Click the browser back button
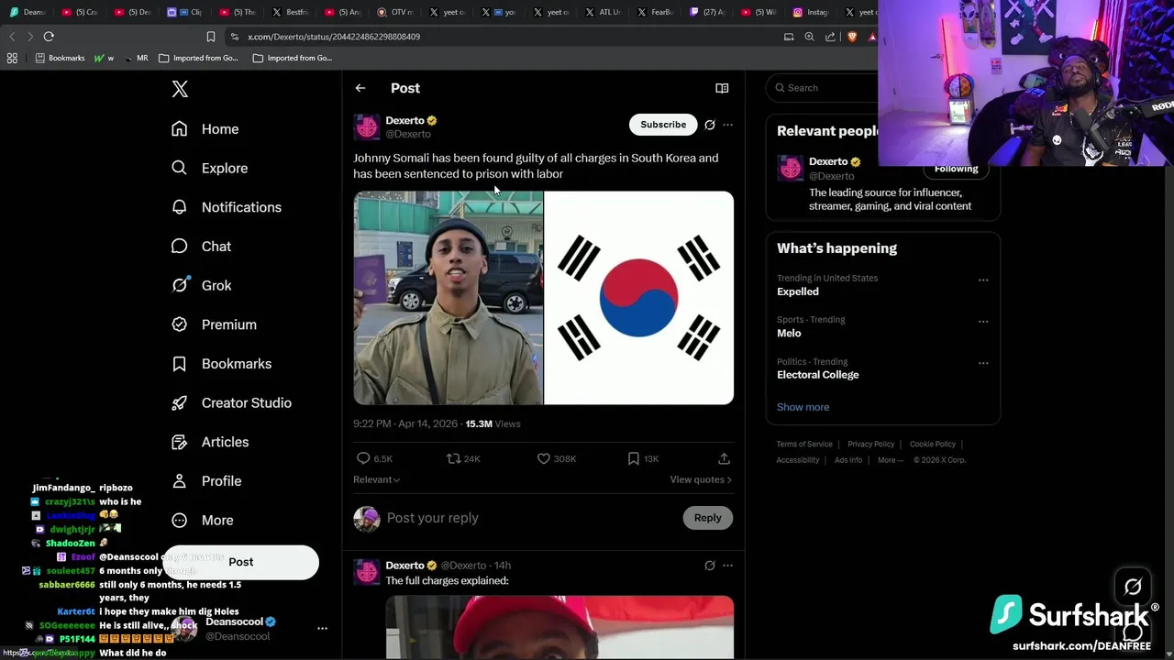The image size is (1174, 660). coord(12,37)
